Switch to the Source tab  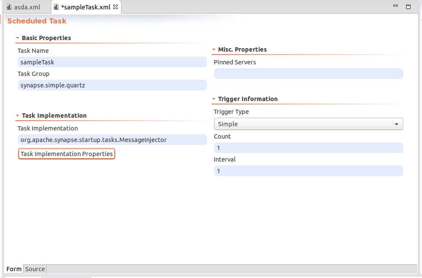[35, 269]
